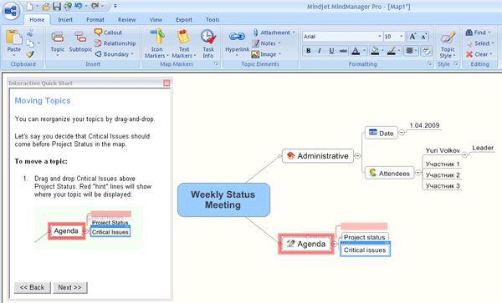This screenshot has height=303, width=502.
Task: Switch to the Tools ribbon tab
Action: pyautogui.click(x=213, y=20)
